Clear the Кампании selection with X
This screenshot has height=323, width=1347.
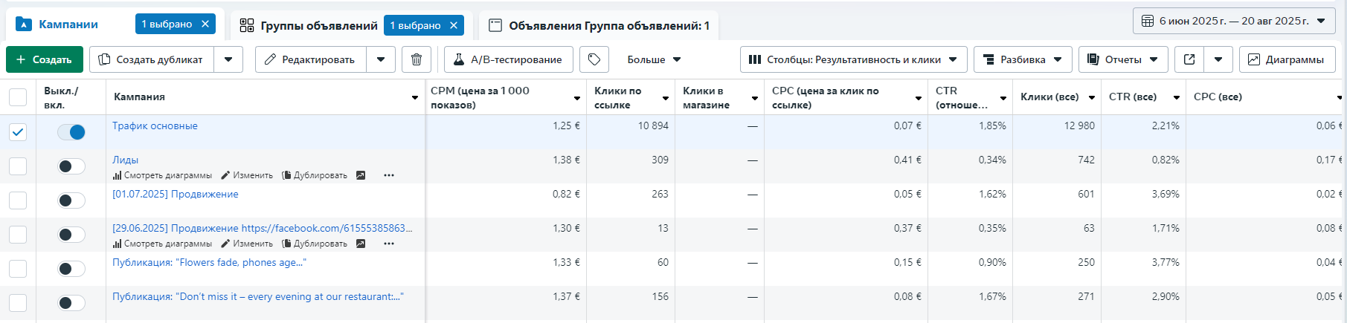[x=205, y=24]
